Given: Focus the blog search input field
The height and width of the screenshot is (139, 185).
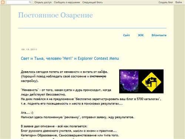Looking at the screenshot, I should tap(19, 2).
